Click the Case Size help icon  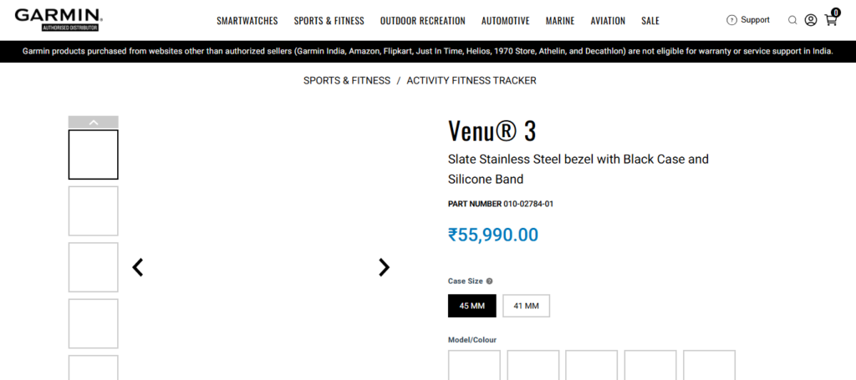tap(490, 281)
